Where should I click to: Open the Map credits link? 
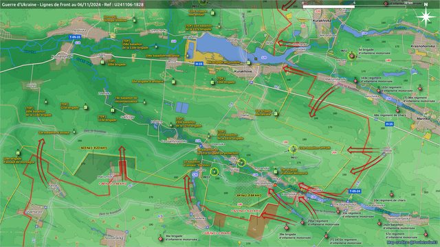412,242
